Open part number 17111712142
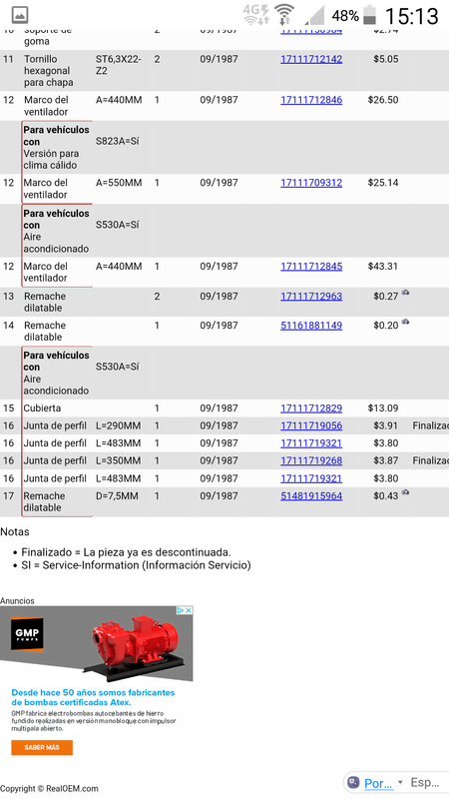Screen dimensions: 449x799 point(311,59)
